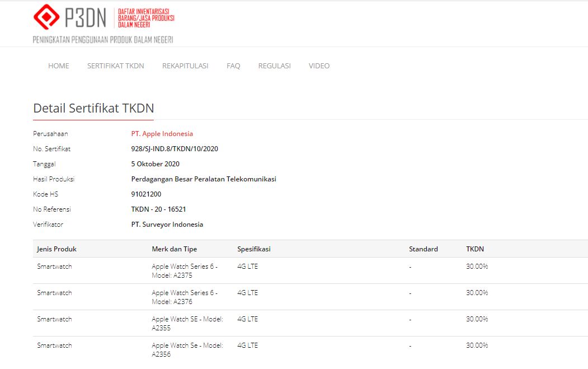The height and width of the screenshot is (369, 588).
Task: Click the date 5 Oktober 2020
Action: (x=155, y=164)
